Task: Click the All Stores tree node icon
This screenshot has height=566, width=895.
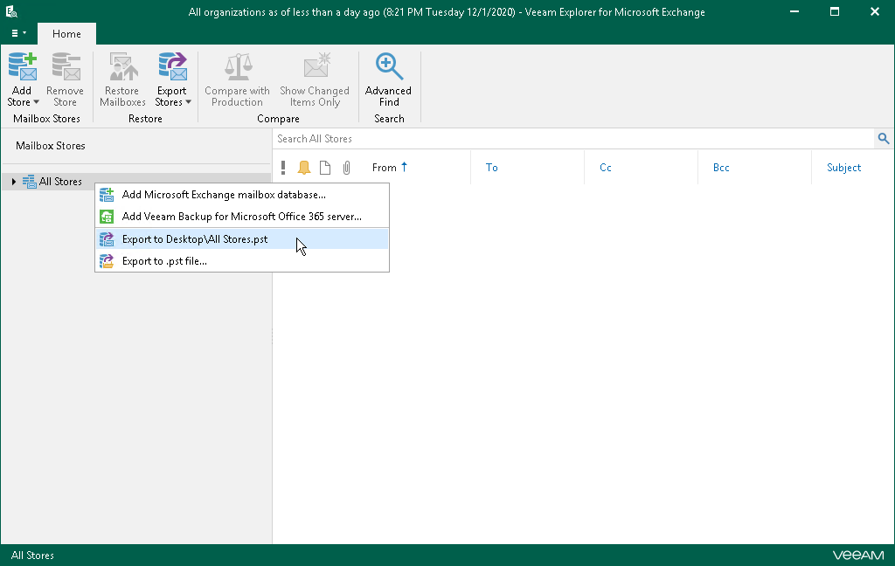Action: (29, 182)
